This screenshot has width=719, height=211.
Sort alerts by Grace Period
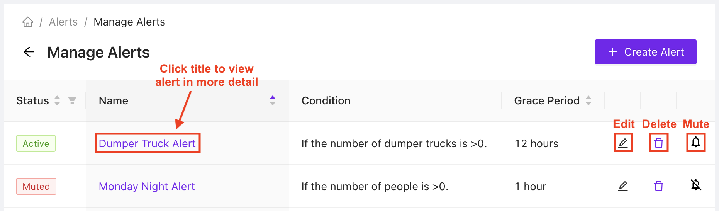(x=588, y=100)
